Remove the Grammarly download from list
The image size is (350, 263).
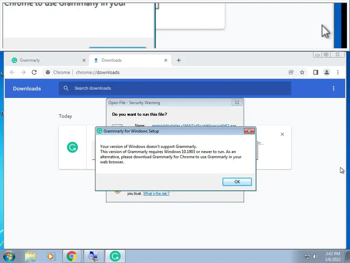(x=282, y=134)
